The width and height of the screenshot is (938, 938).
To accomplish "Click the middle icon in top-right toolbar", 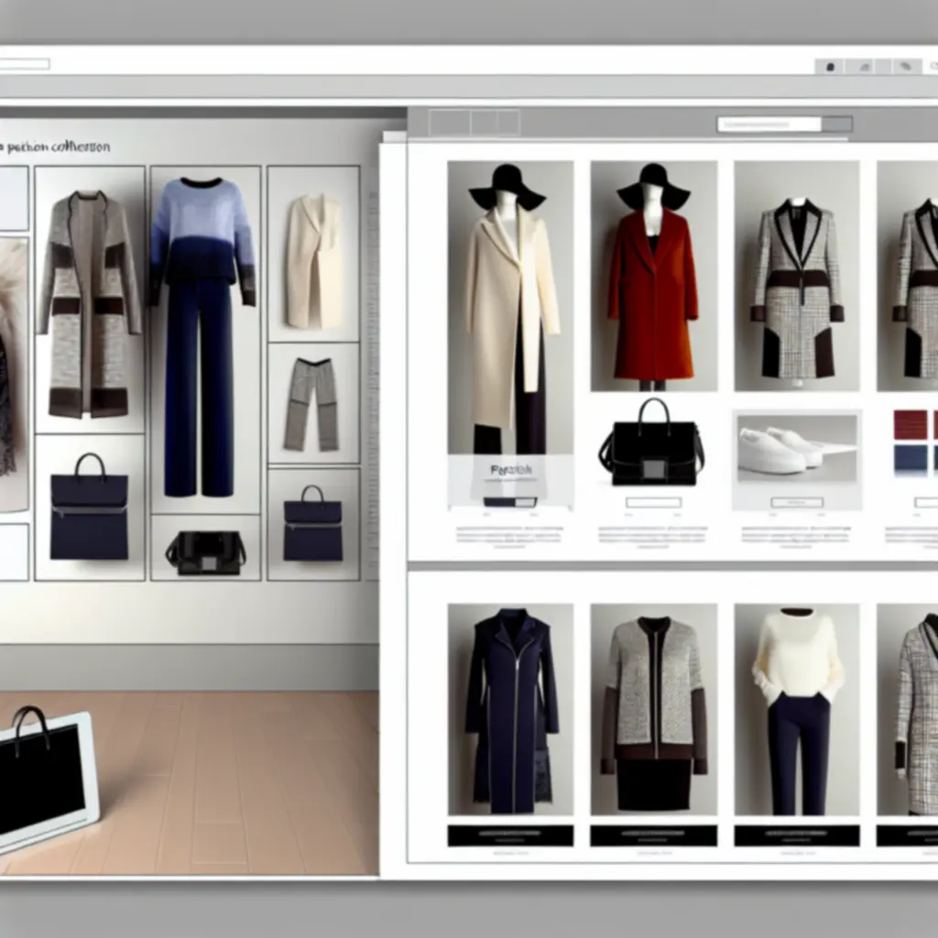I will [x=866, y=66].
